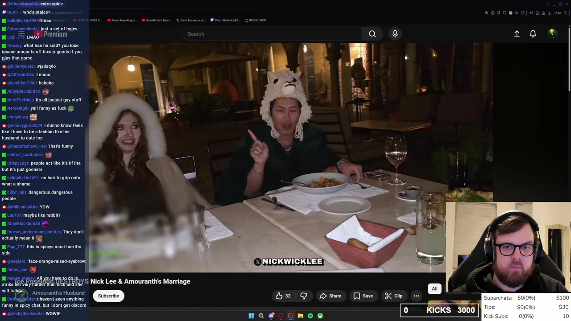The image size is (571, 321).
Task: Click into the YouTube Search field
Action: 272,34
